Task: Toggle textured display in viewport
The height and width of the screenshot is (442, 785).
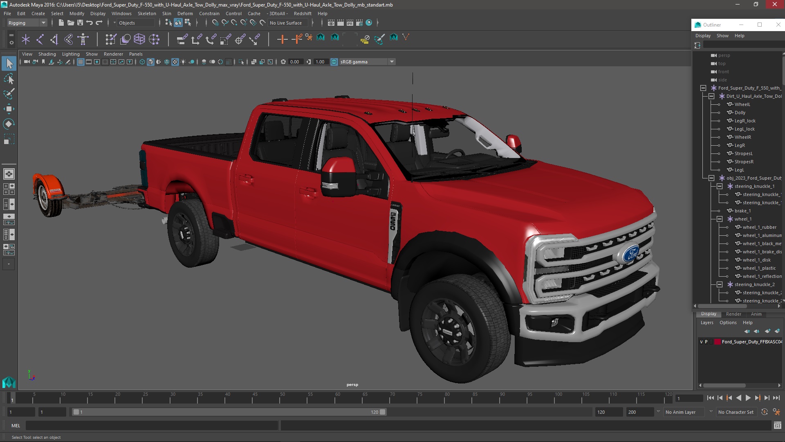Action: click(175, 62)
